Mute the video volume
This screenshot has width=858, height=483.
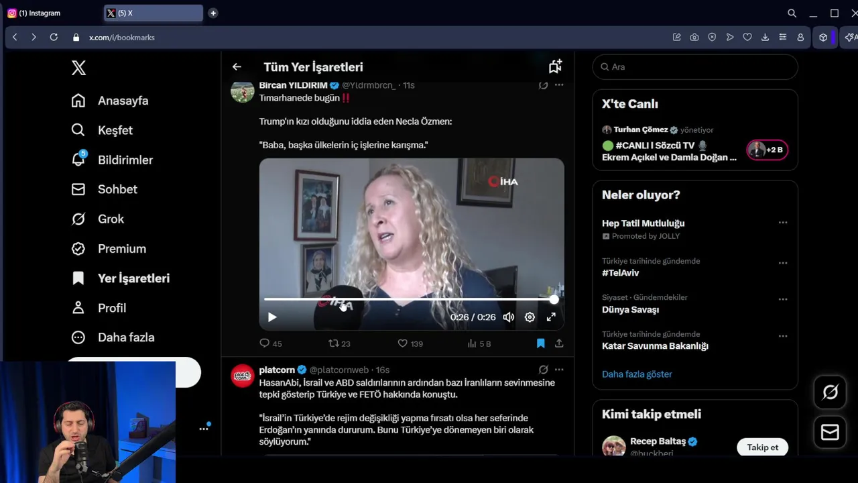point(509,317)
